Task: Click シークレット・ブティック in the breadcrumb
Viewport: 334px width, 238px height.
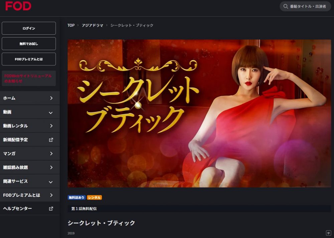Action: (132, 25)
